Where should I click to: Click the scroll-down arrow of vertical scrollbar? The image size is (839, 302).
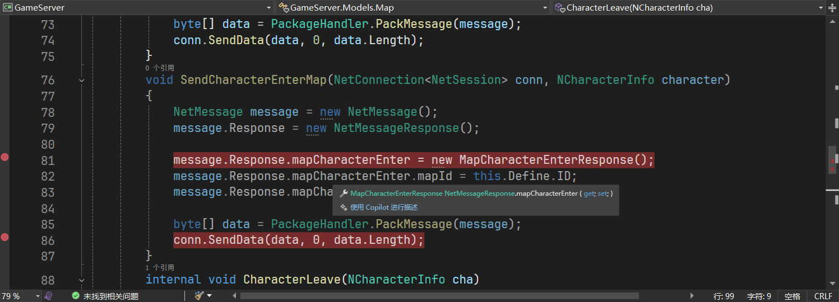[833, 284]
